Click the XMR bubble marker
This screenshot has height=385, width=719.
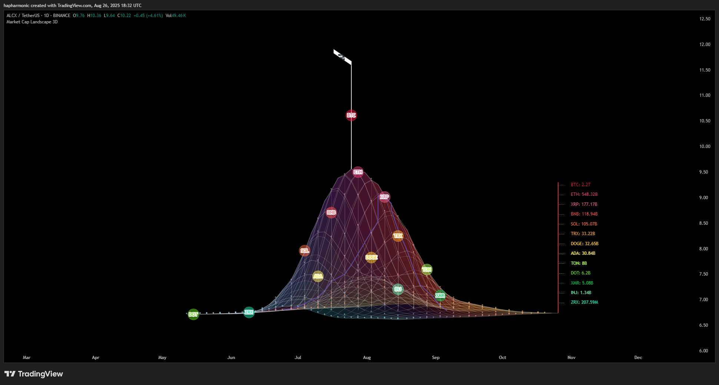point(440,296)
